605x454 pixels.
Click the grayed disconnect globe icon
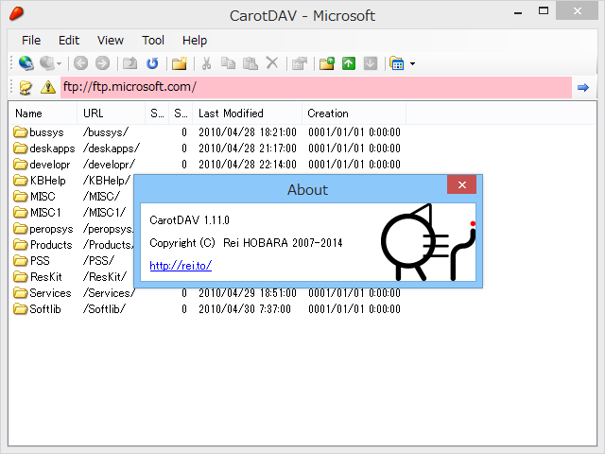point(47,63)
